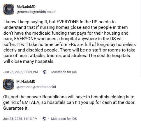
Task: Open the Jun 28, 2025, 11:09 PM timestamp
Action: (21, 72)
